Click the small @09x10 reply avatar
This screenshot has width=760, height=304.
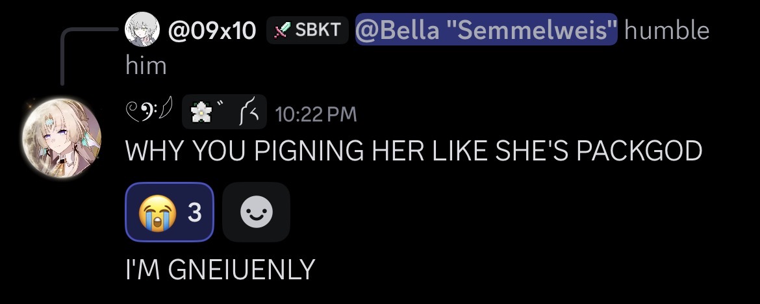coord(142,30)
